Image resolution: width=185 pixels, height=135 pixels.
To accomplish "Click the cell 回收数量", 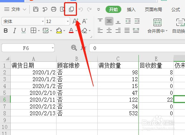I will [x=156, y=65].
